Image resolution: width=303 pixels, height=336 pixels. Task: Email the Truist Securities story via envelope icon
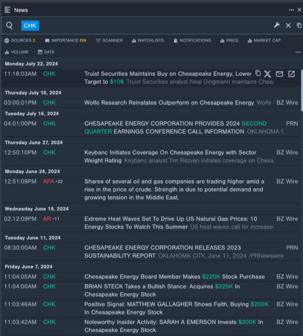279,74
